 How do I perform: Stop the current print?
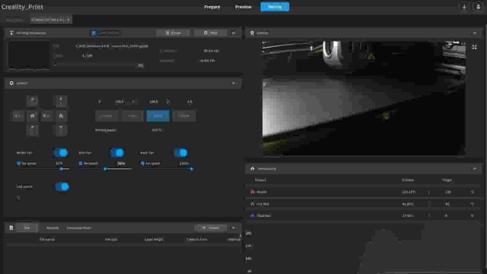click(211, 33)
